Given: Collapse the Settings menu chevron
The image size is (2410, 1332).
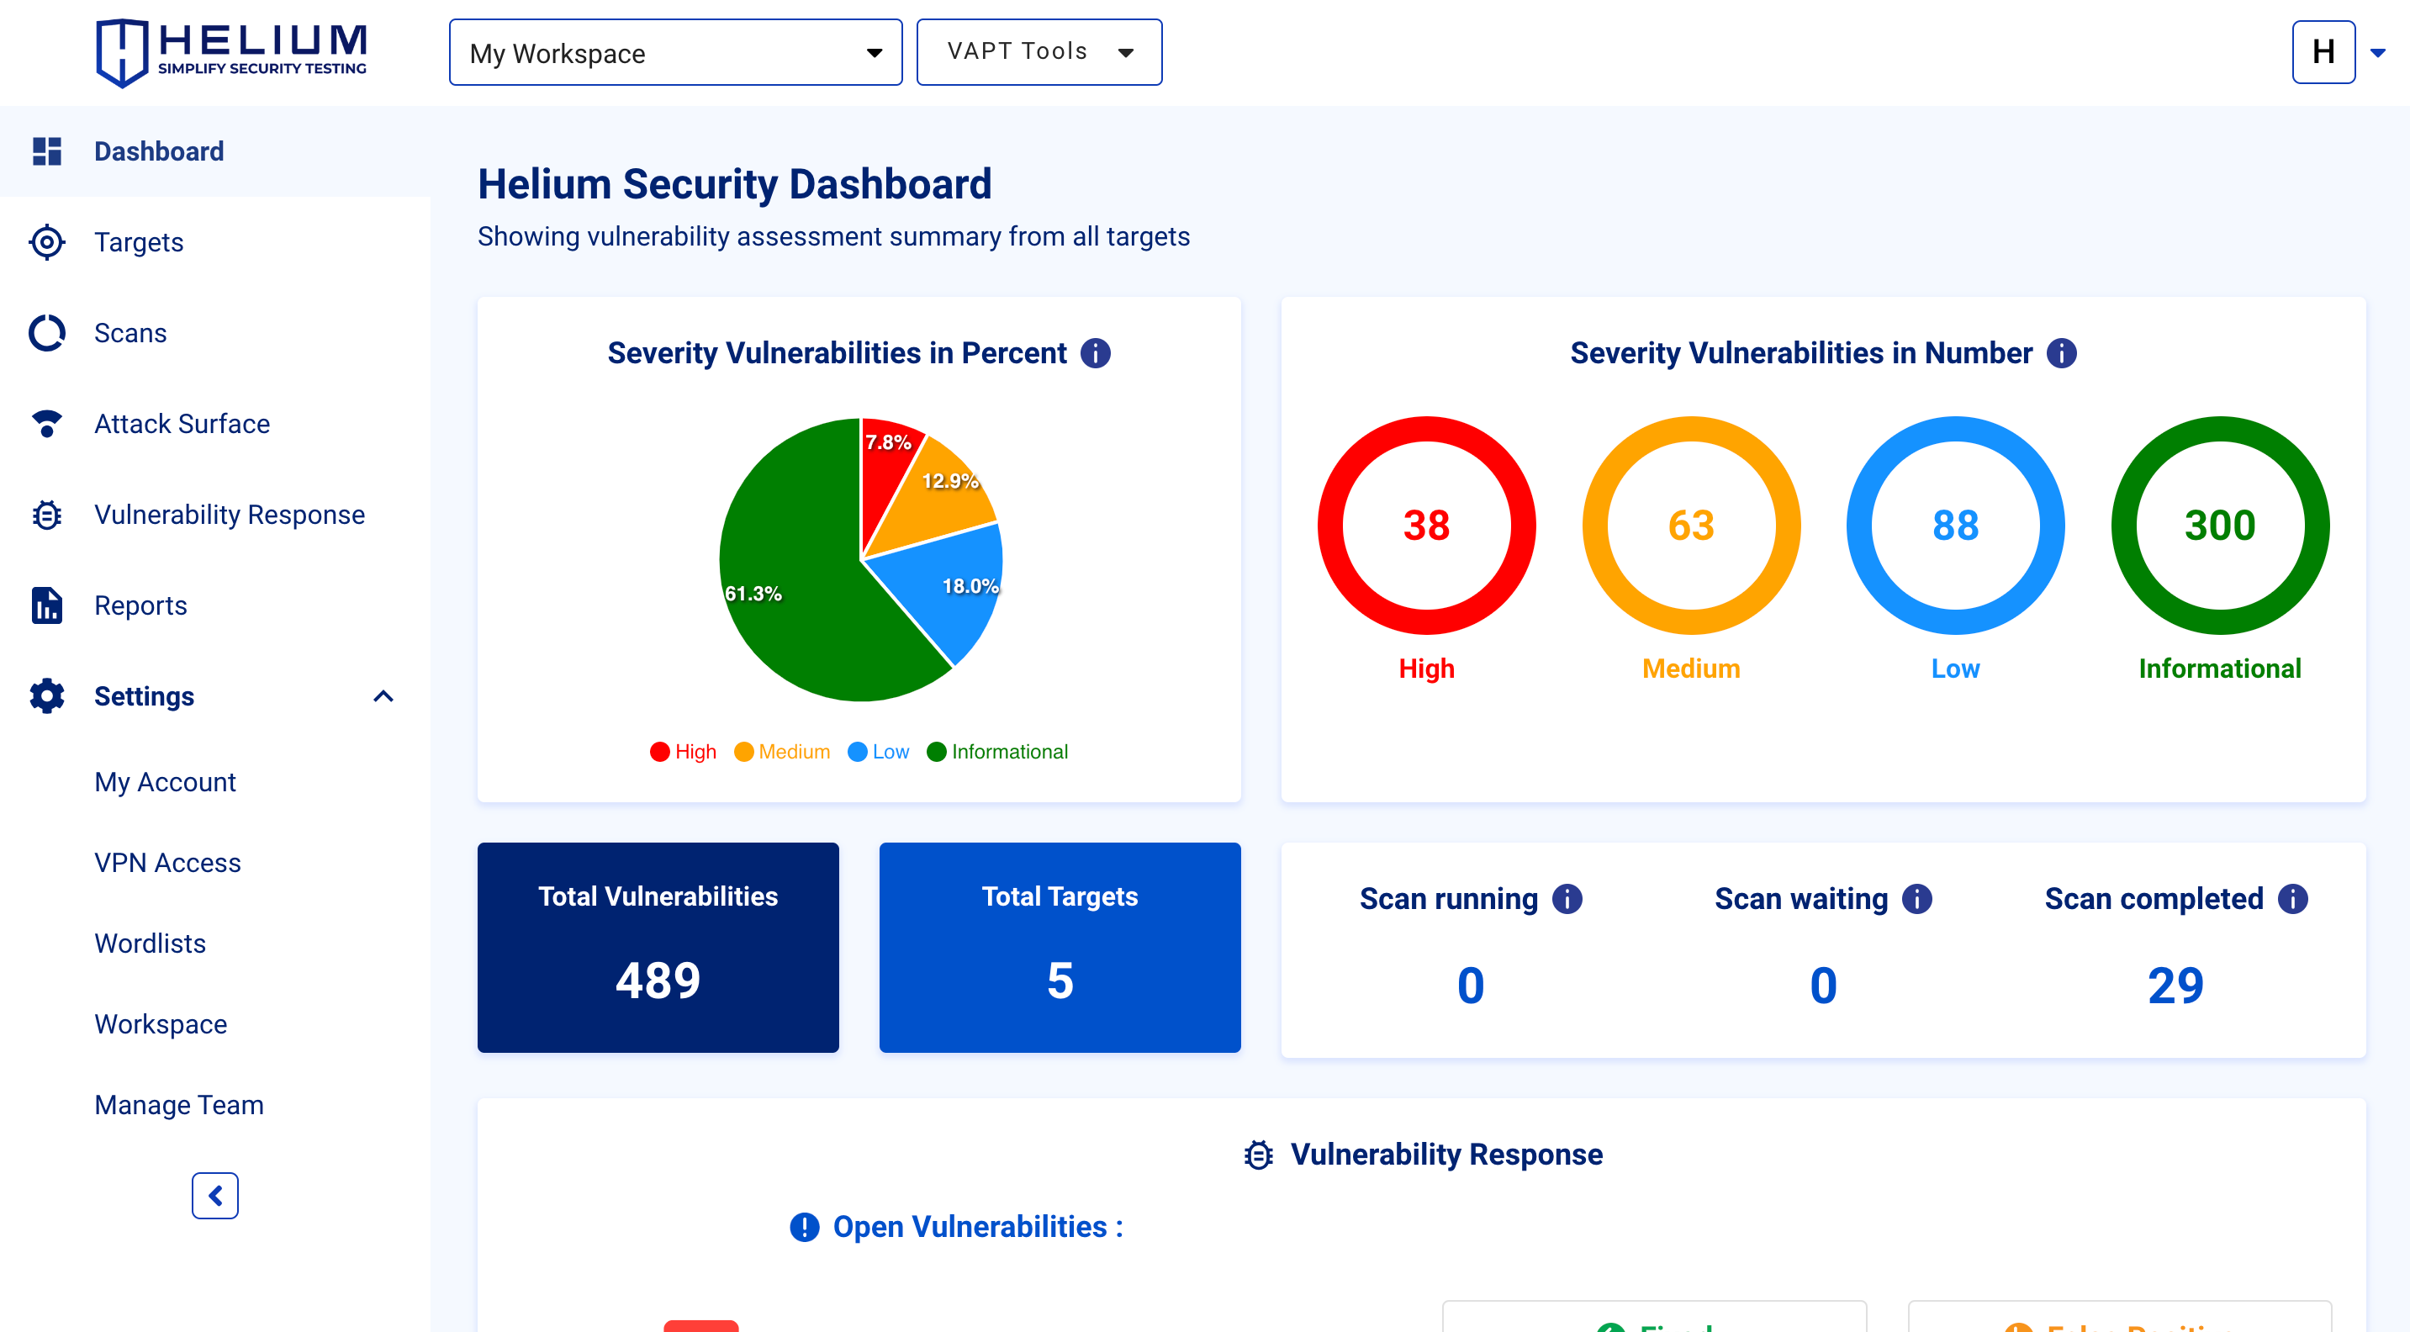Looking at the screenshot, I should 383,696.
